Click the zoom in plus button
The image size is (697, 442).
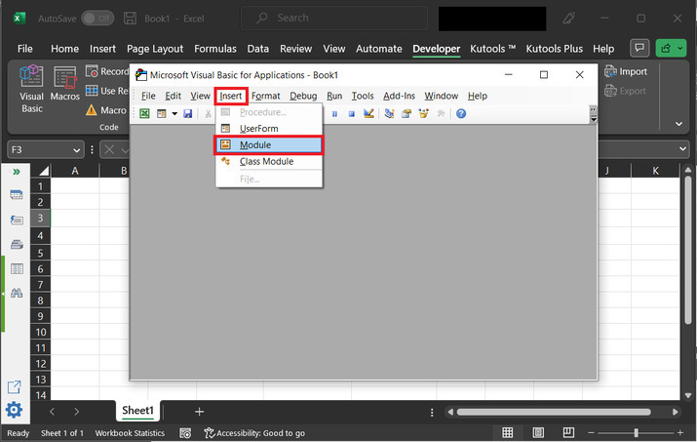coord(680,432)
